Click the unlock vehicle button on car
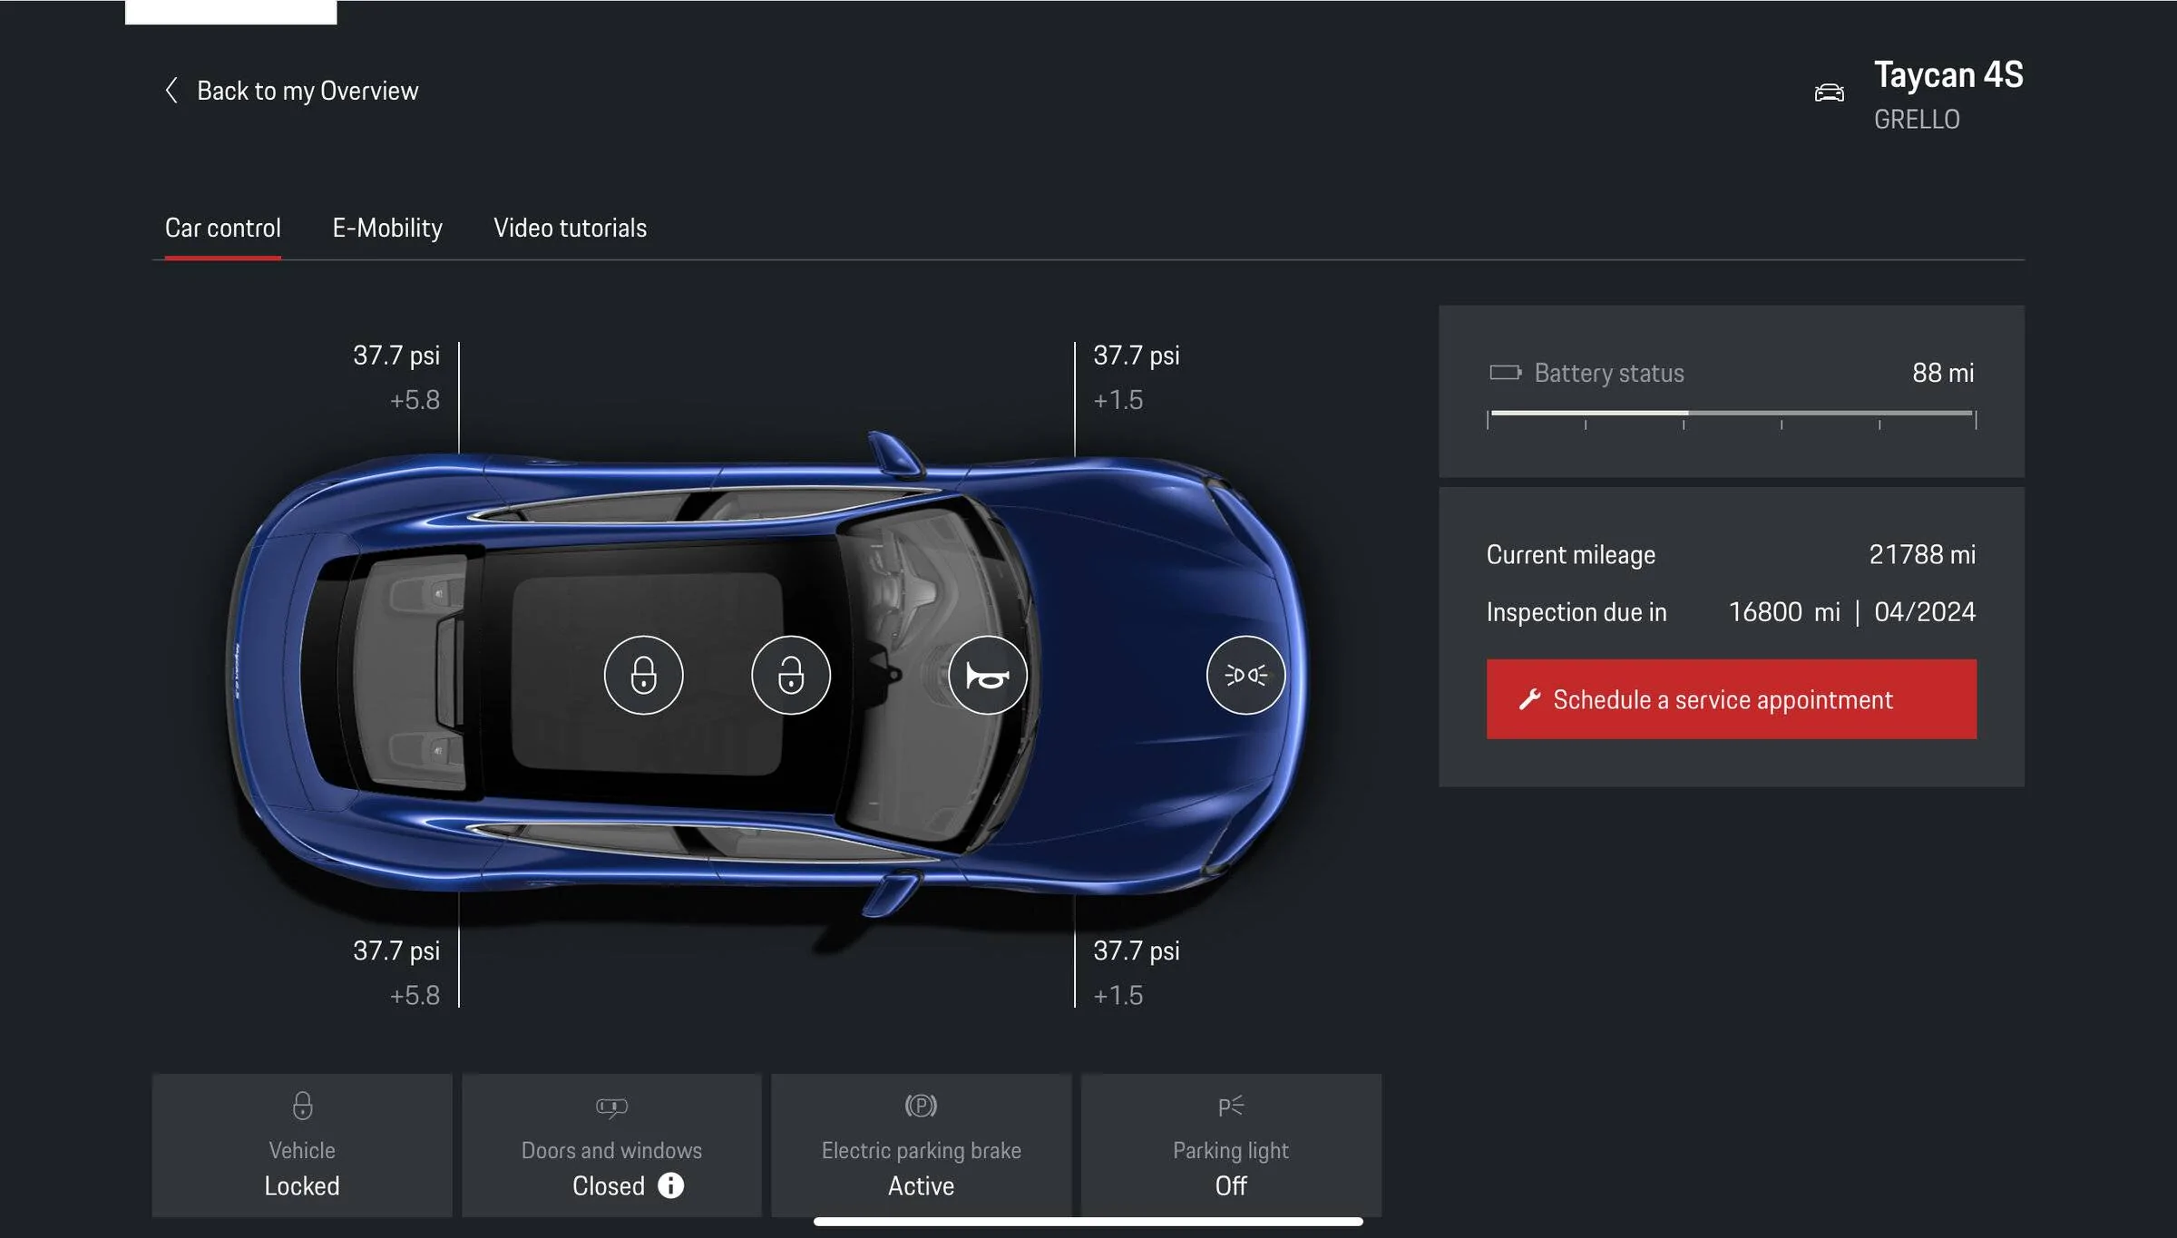This screenshot has width=2177, height=1238. 790,675
